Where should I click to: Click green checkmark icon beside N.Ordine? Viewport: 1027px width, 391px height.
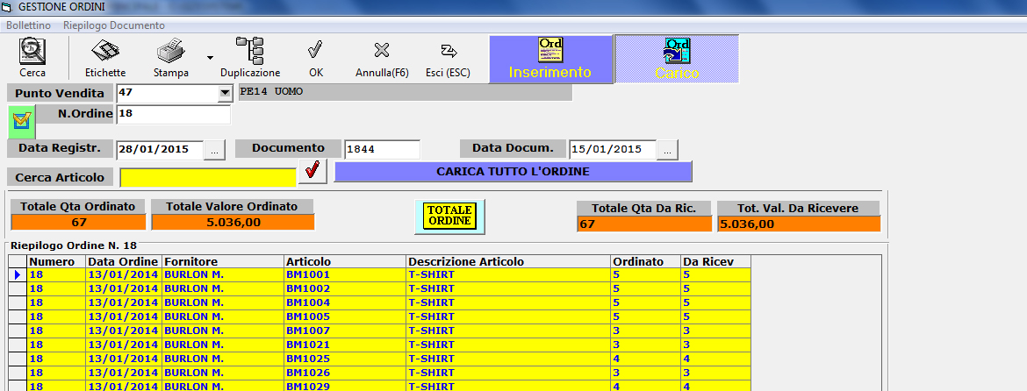[22, 120]
